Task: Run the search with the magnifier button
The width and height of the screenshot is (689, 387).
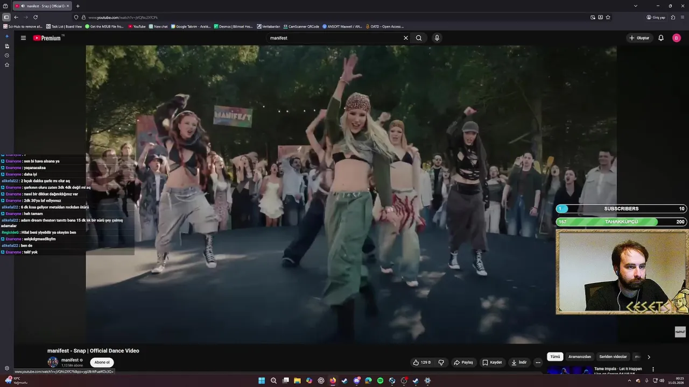Action: pos(419,38)
